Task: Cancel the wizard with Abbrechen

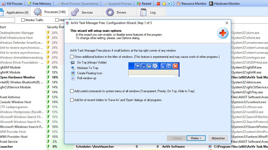Action: 218,138
